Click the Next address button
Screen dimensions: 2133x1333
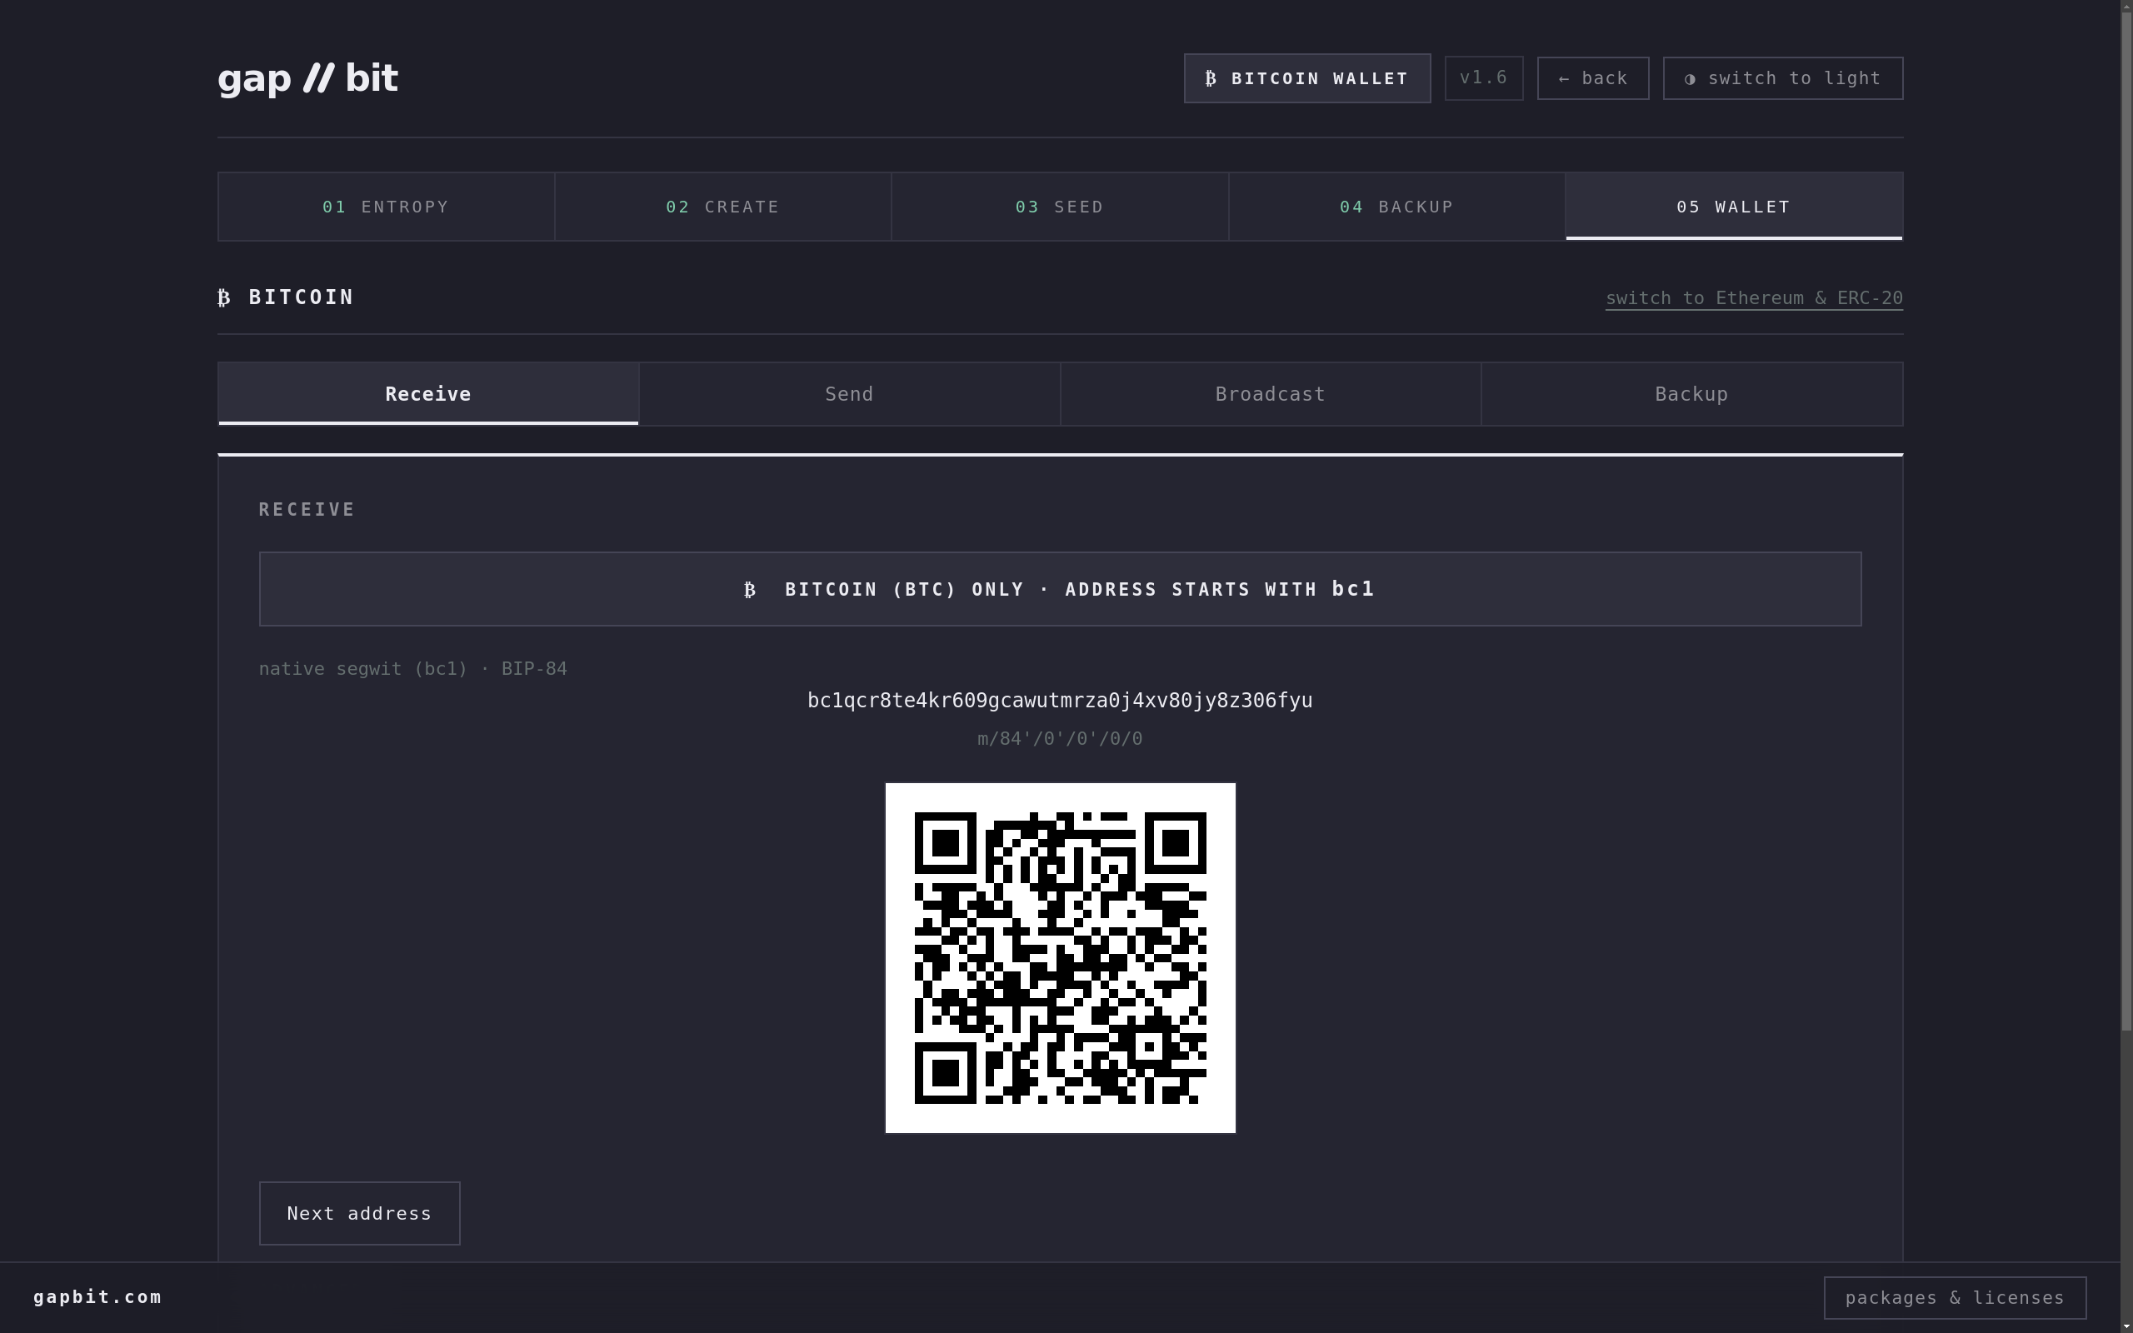point(360,1213)
